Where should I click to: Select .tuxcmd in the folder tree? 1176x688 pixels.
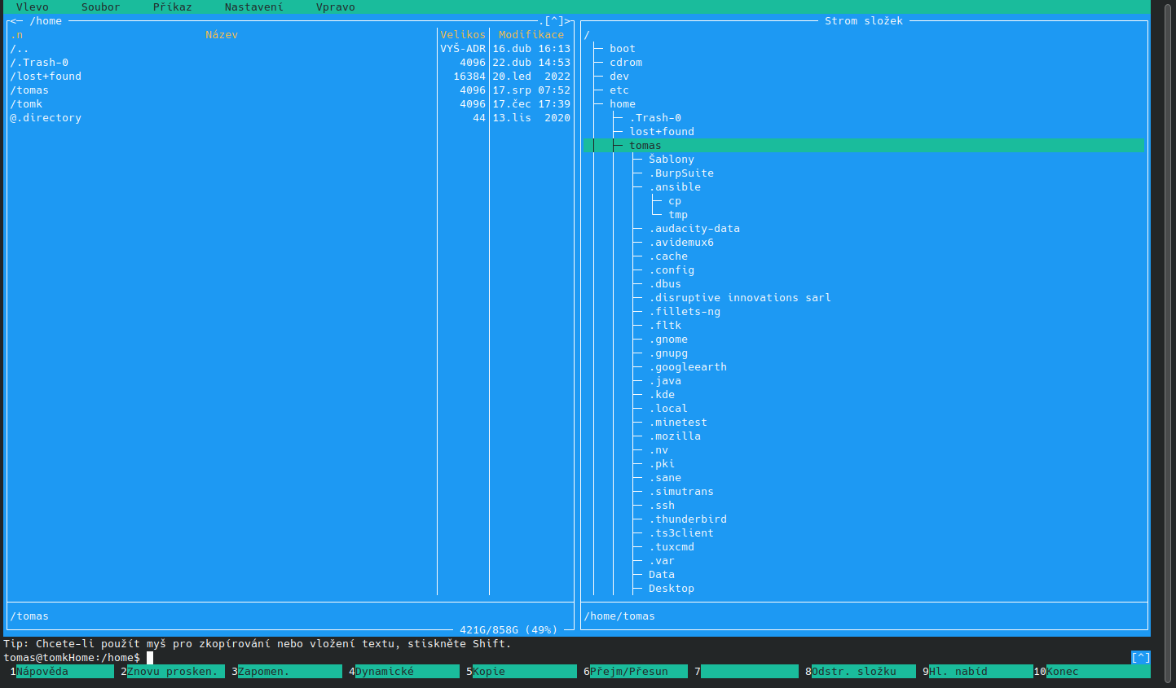pos(672,547)
